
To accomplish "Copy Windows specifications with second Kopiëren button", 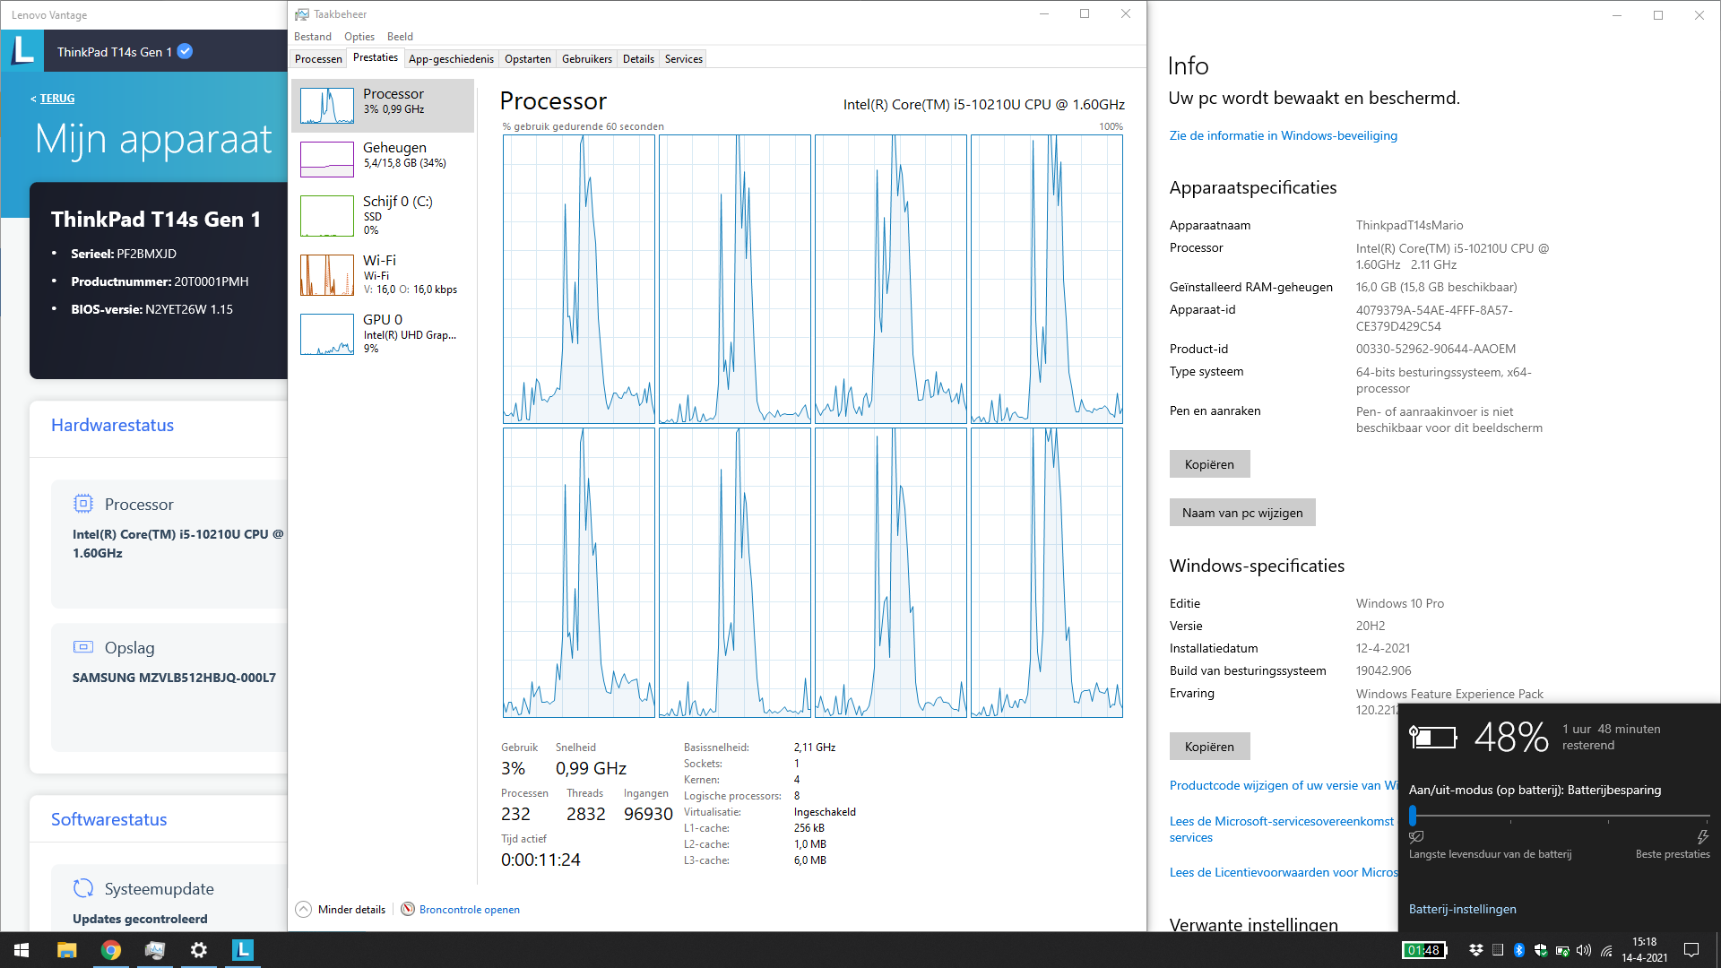I will (x=1209, y=747).
